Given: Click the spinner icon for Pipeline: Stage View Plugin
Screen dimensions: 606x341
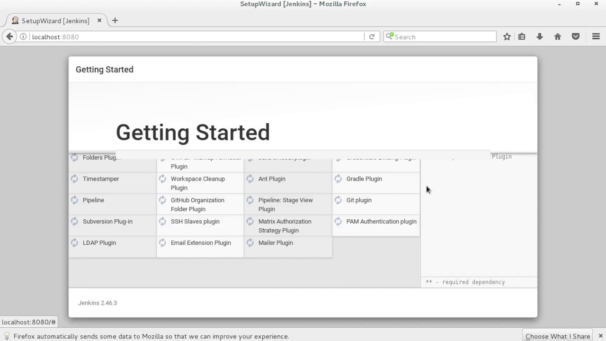Looking at the screenshot, I should [250, 200].
